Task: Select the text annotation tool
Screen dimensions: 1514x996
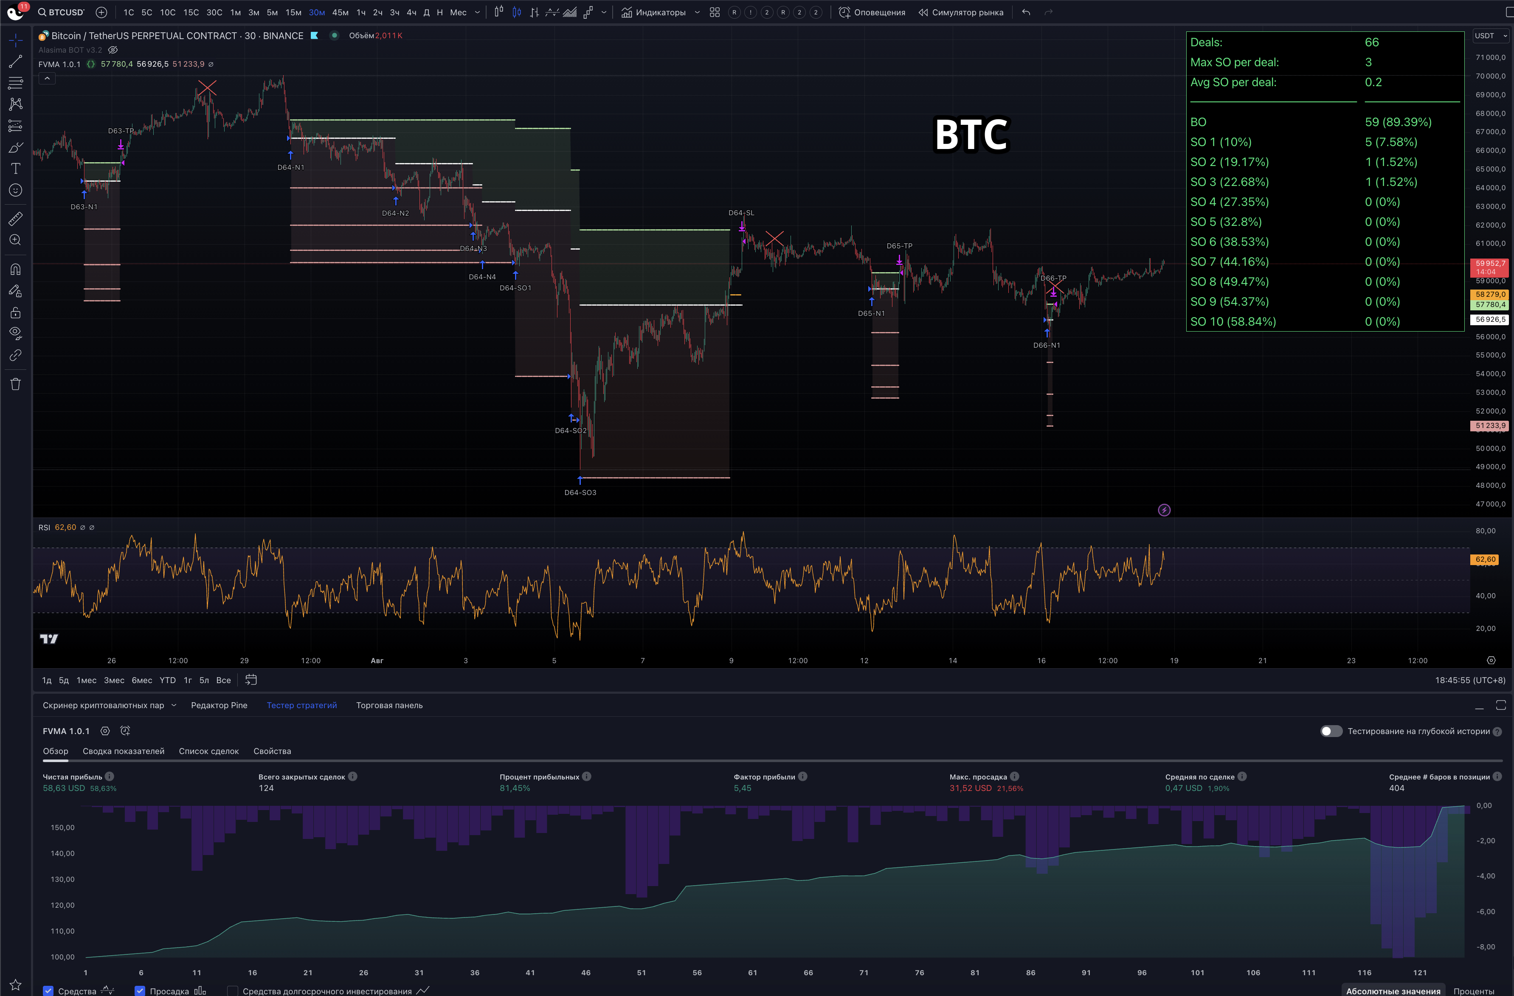Action: click(x=15, y=169)
